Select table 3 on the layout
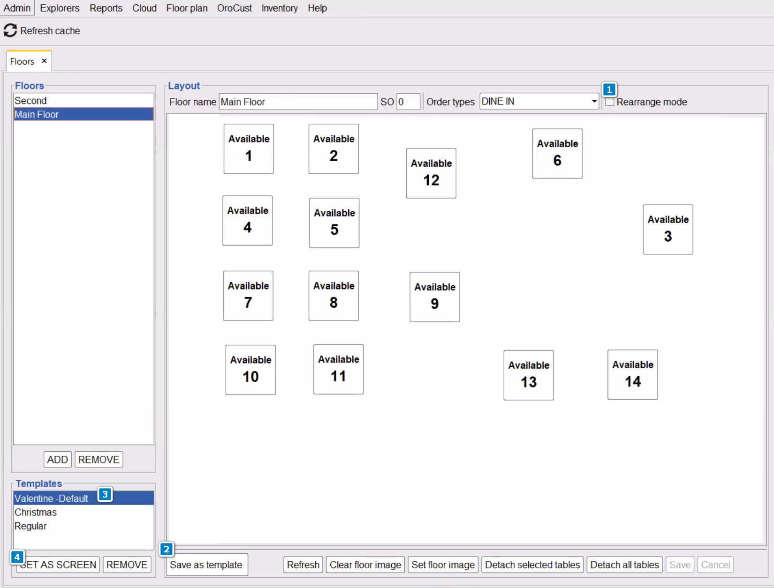 click(x=668, y=230)
